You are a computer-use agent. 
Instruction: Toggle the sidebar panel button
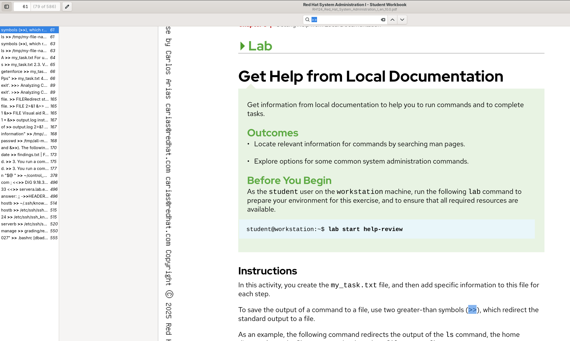tap(7, 7)
